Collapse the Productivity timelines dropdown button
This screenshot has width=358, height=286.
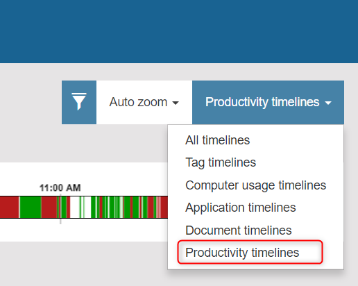pos(268,102)
